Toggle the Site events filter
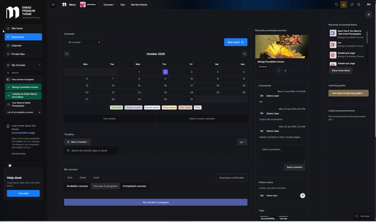The image size is (376, 222). tap(116, 107)
